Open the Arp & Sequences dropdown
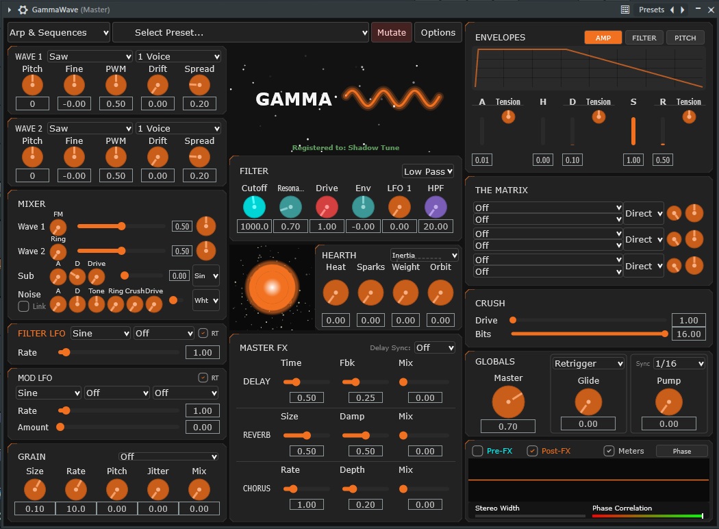The width and height of the screenshot is (719, 529). [59, 33]
